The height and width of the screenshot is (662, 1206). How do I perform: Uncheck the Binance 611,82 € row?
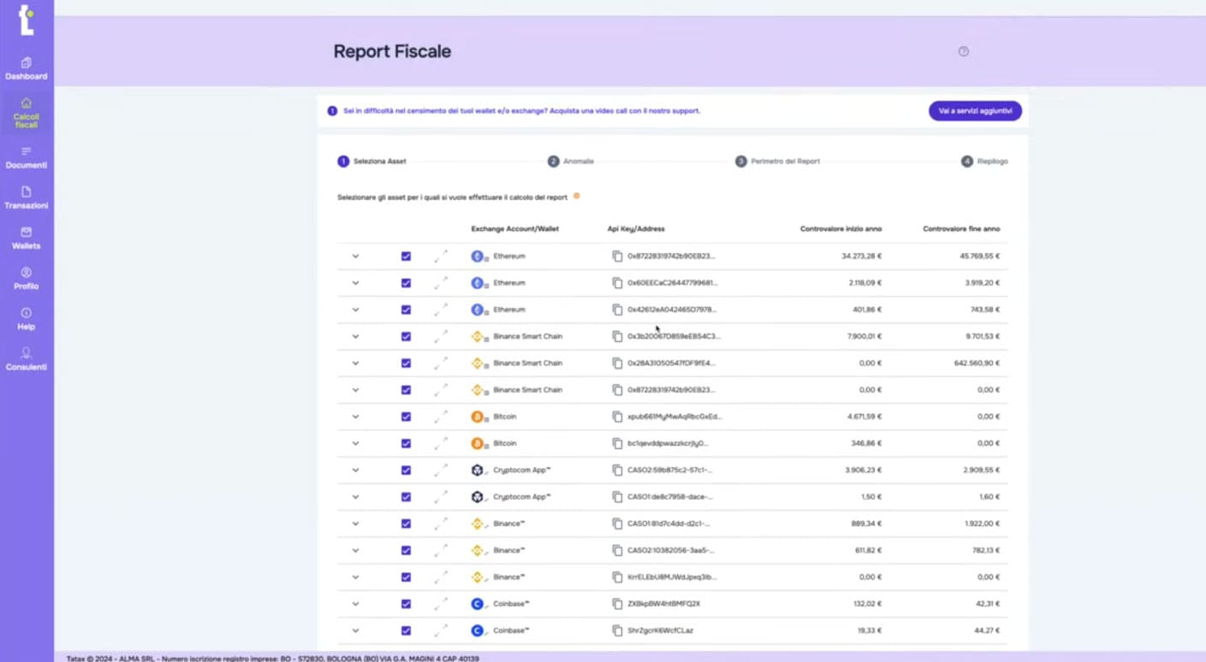tap(406, 550)
